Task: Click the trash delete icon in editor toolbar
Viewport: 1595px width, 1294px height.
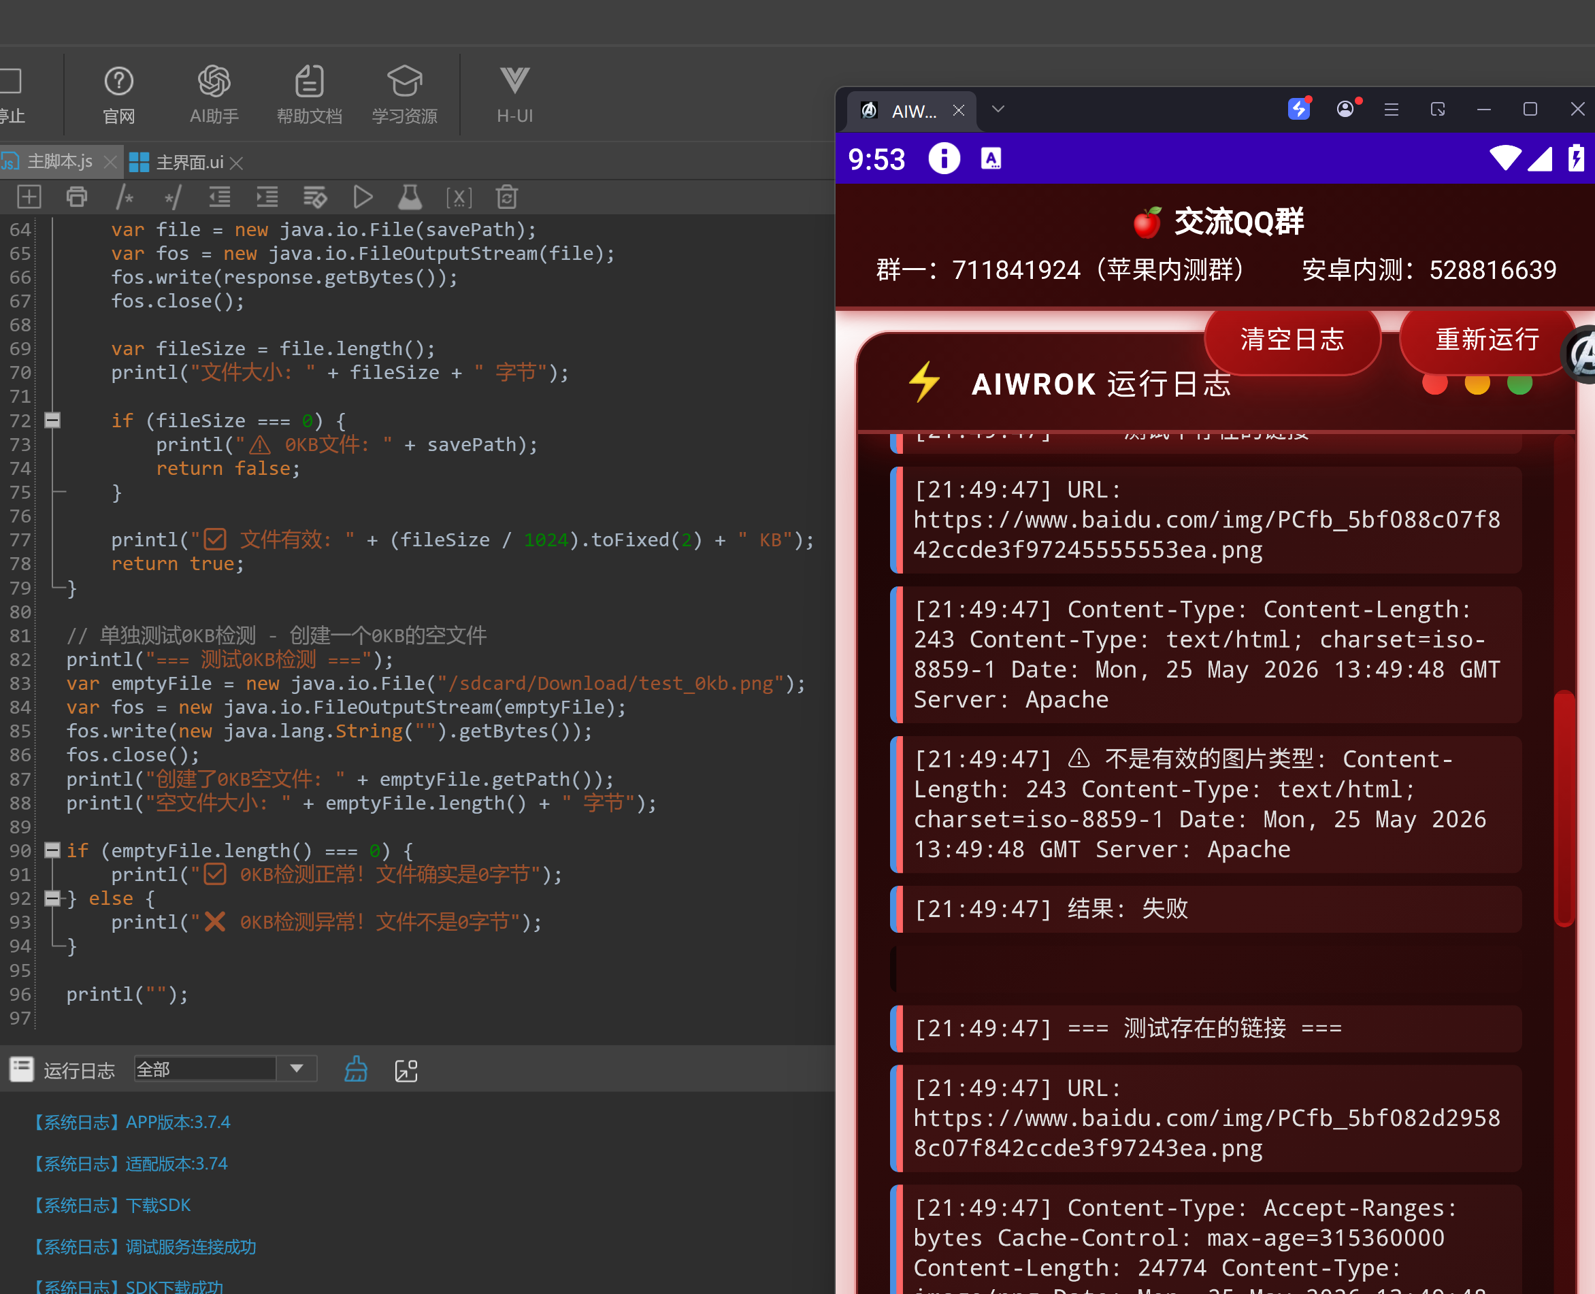Action: 507,197
